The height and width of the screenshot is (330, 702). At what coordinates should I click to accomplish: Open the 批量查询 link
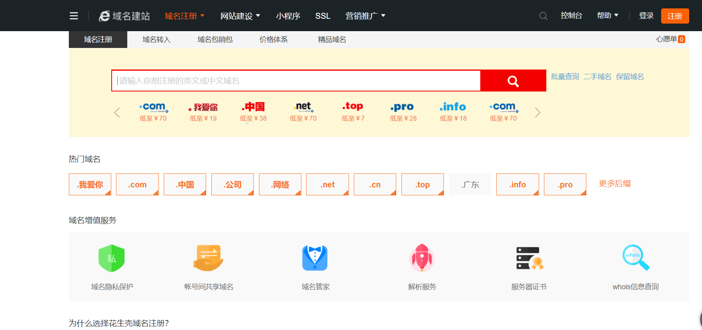point(565,77)
